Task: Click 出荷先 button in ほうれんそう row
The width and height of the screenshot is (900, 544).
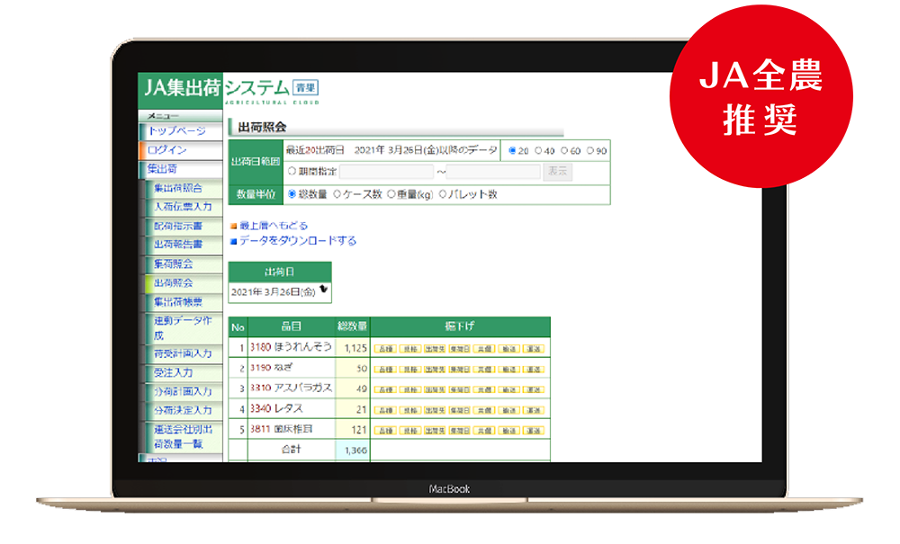Action: 435,349
